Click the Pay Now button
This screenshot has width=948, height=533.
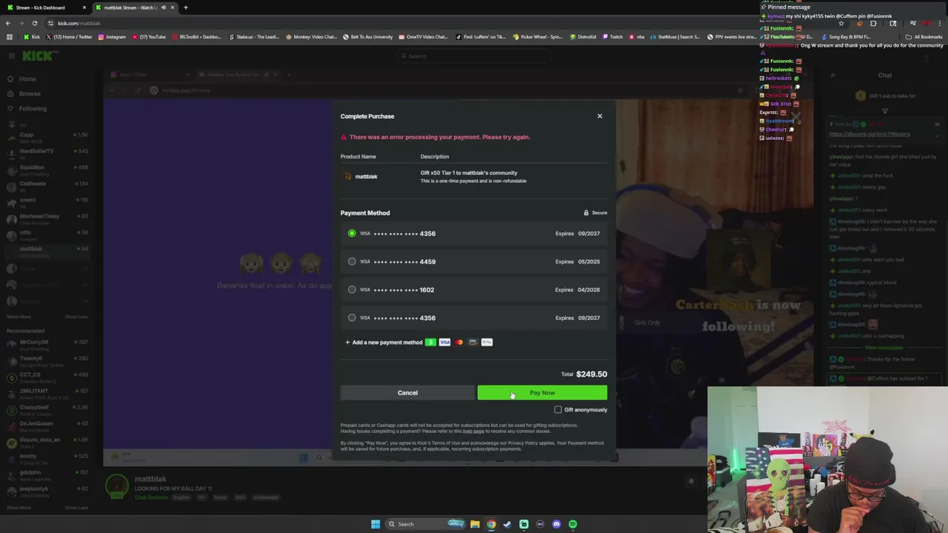[542, 392]
